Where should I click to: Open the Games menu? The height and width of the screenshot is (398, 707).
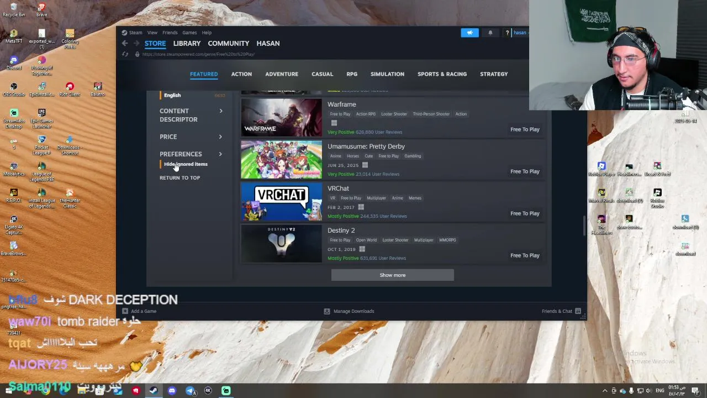[x=189, y=33]
